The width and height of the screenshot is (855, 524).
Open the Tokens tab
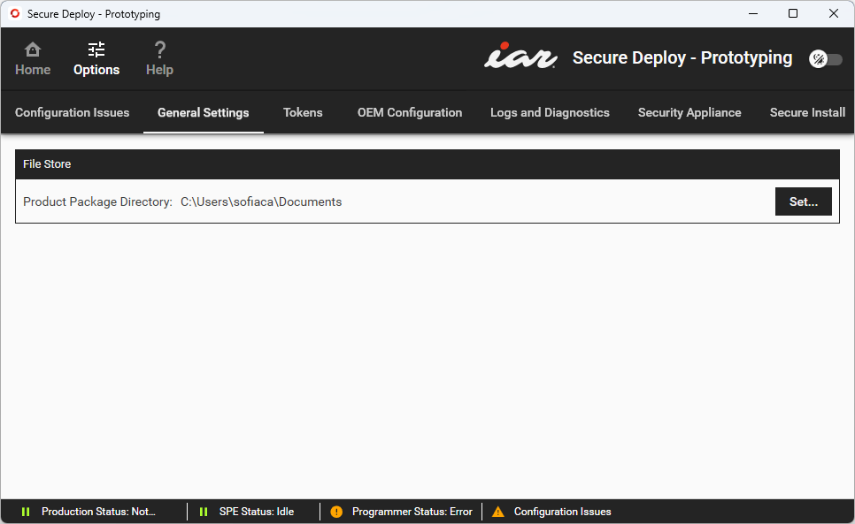click(303, 112)
